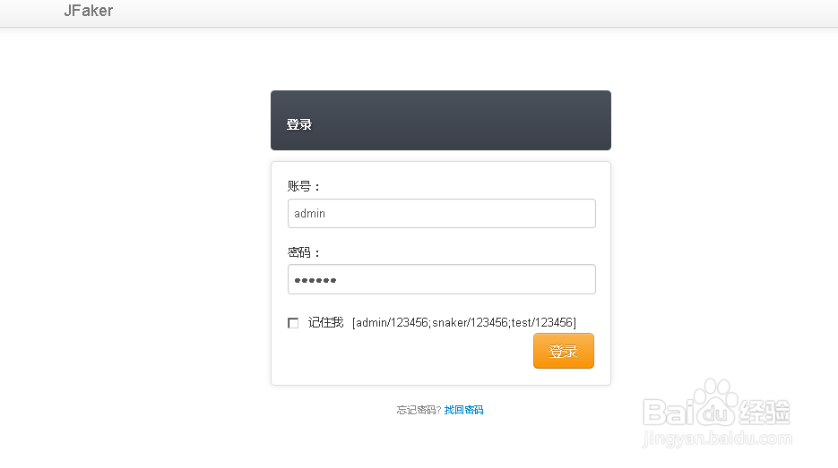Click the Bai text of the Baidu watermark
The height and width of the screenshot is (468, 838).
tap(666, 413)
